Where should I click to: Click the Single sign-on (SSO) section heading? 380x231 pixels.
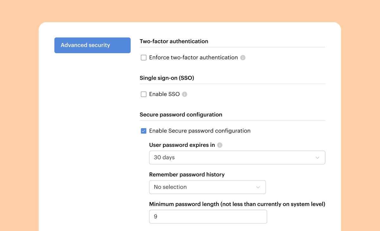click(x=167, y=78)
